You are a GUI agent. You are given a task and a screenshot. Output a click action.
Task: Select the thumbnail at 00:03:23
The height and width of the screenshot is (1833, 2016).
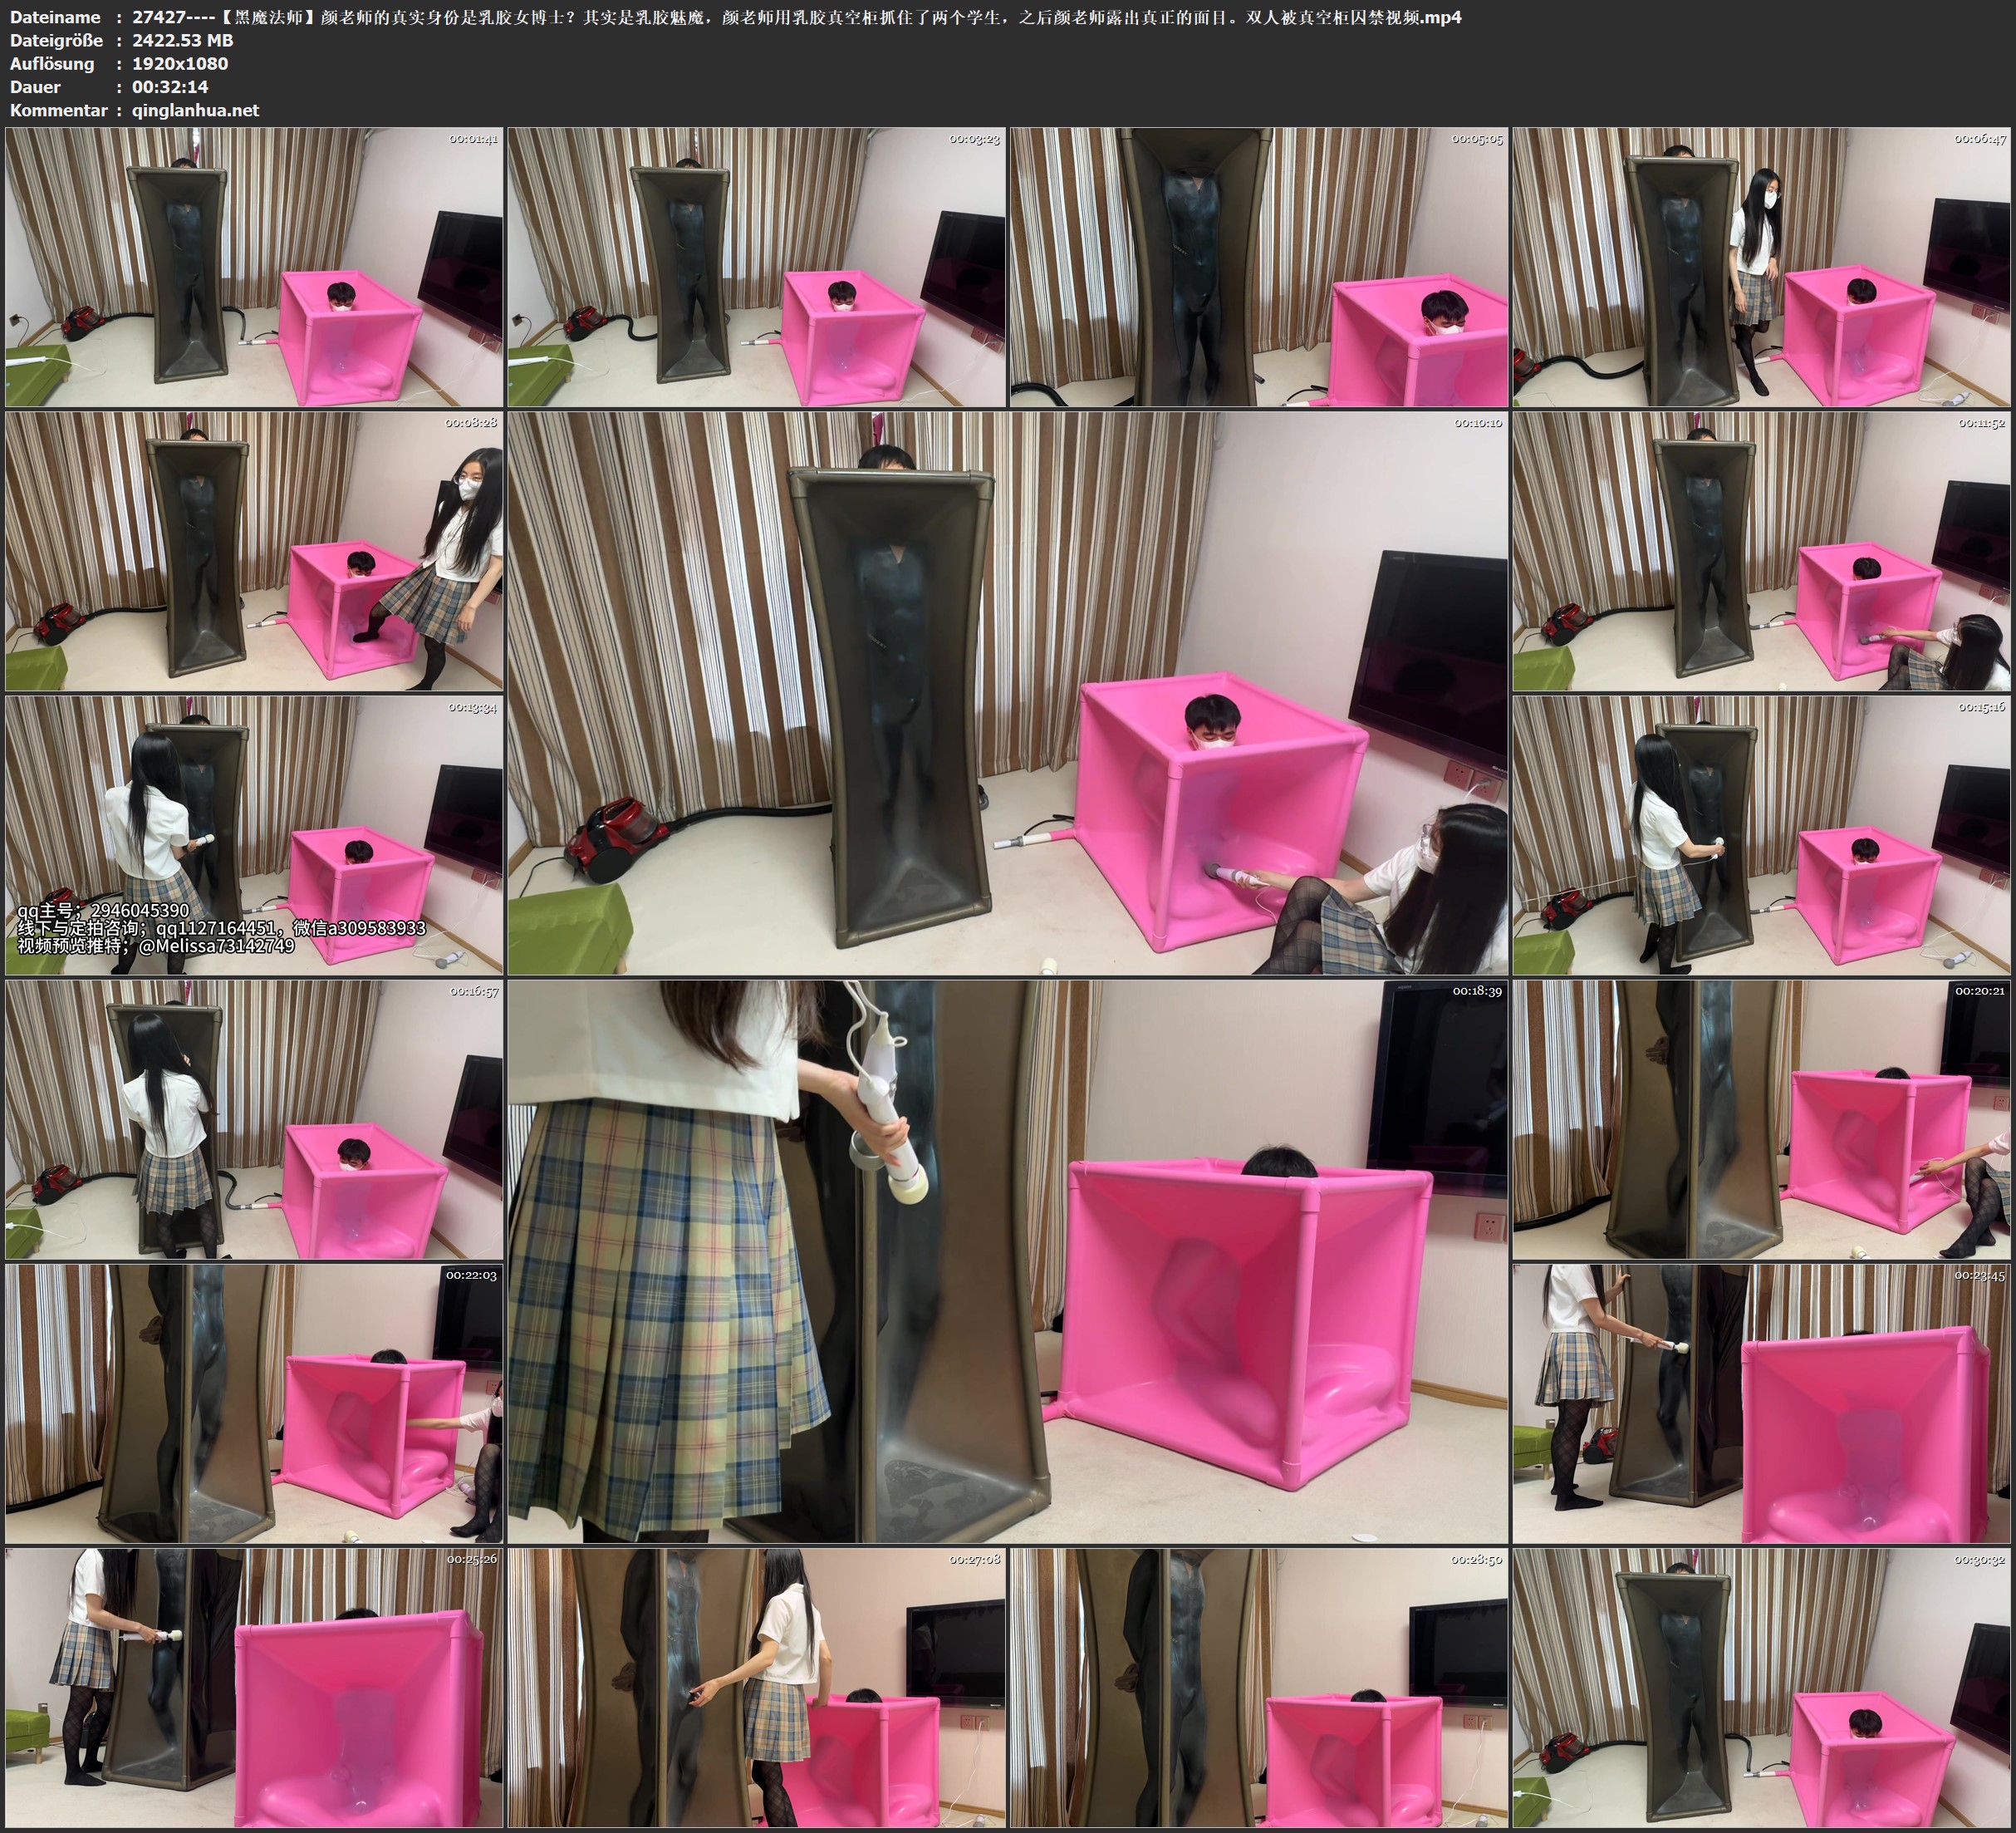(757, 268)
